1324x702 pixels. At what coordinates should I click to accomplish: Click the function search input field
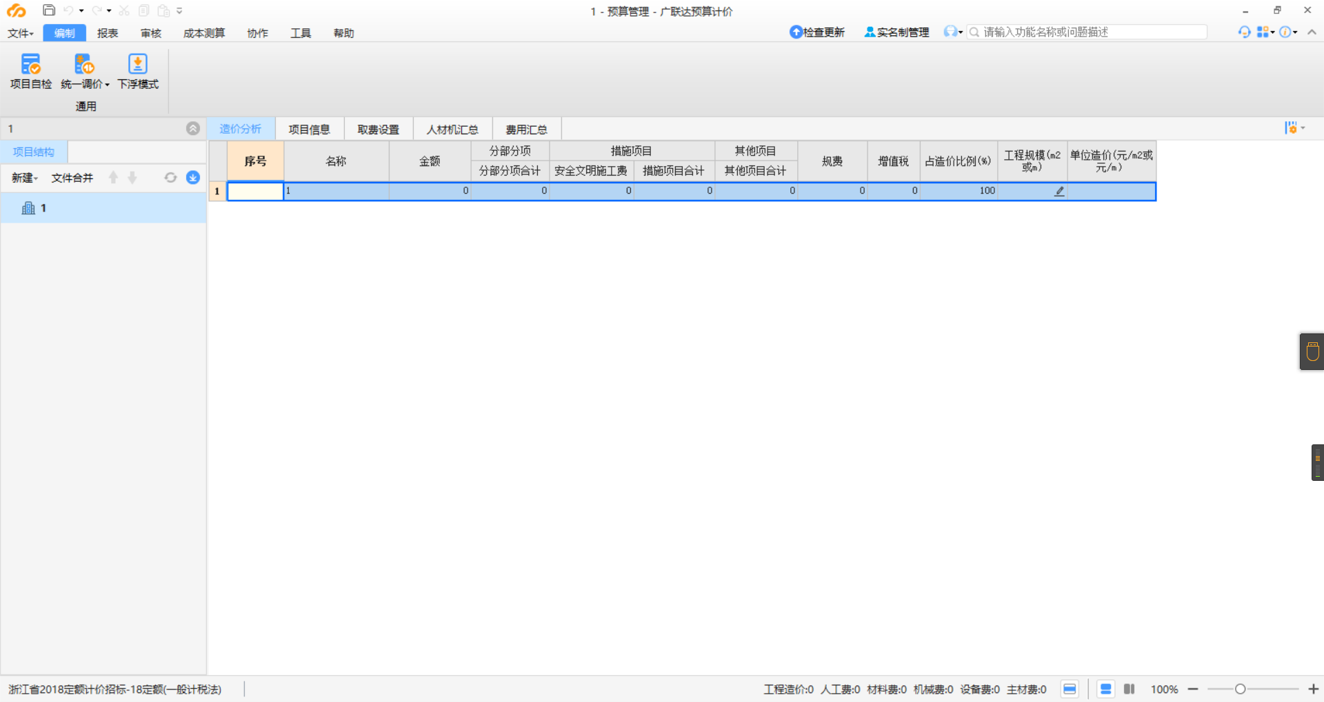click(x=1087, y=32)
